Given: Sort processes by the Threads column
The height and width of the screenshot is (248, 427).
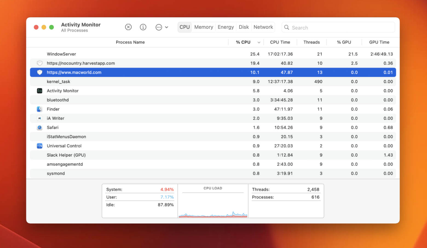Looking at the screenshot, I should (x=311, y=42).
